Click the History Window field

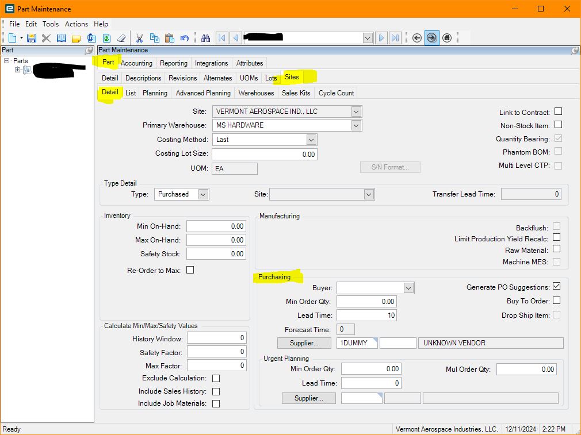coord(217,338)
